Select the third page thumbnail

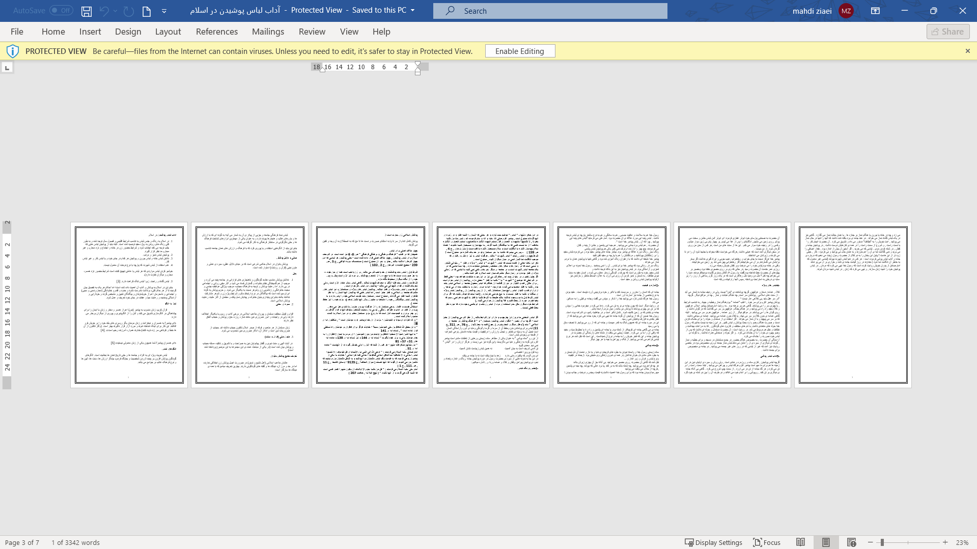pyautogui.click(x=370, y=305)
